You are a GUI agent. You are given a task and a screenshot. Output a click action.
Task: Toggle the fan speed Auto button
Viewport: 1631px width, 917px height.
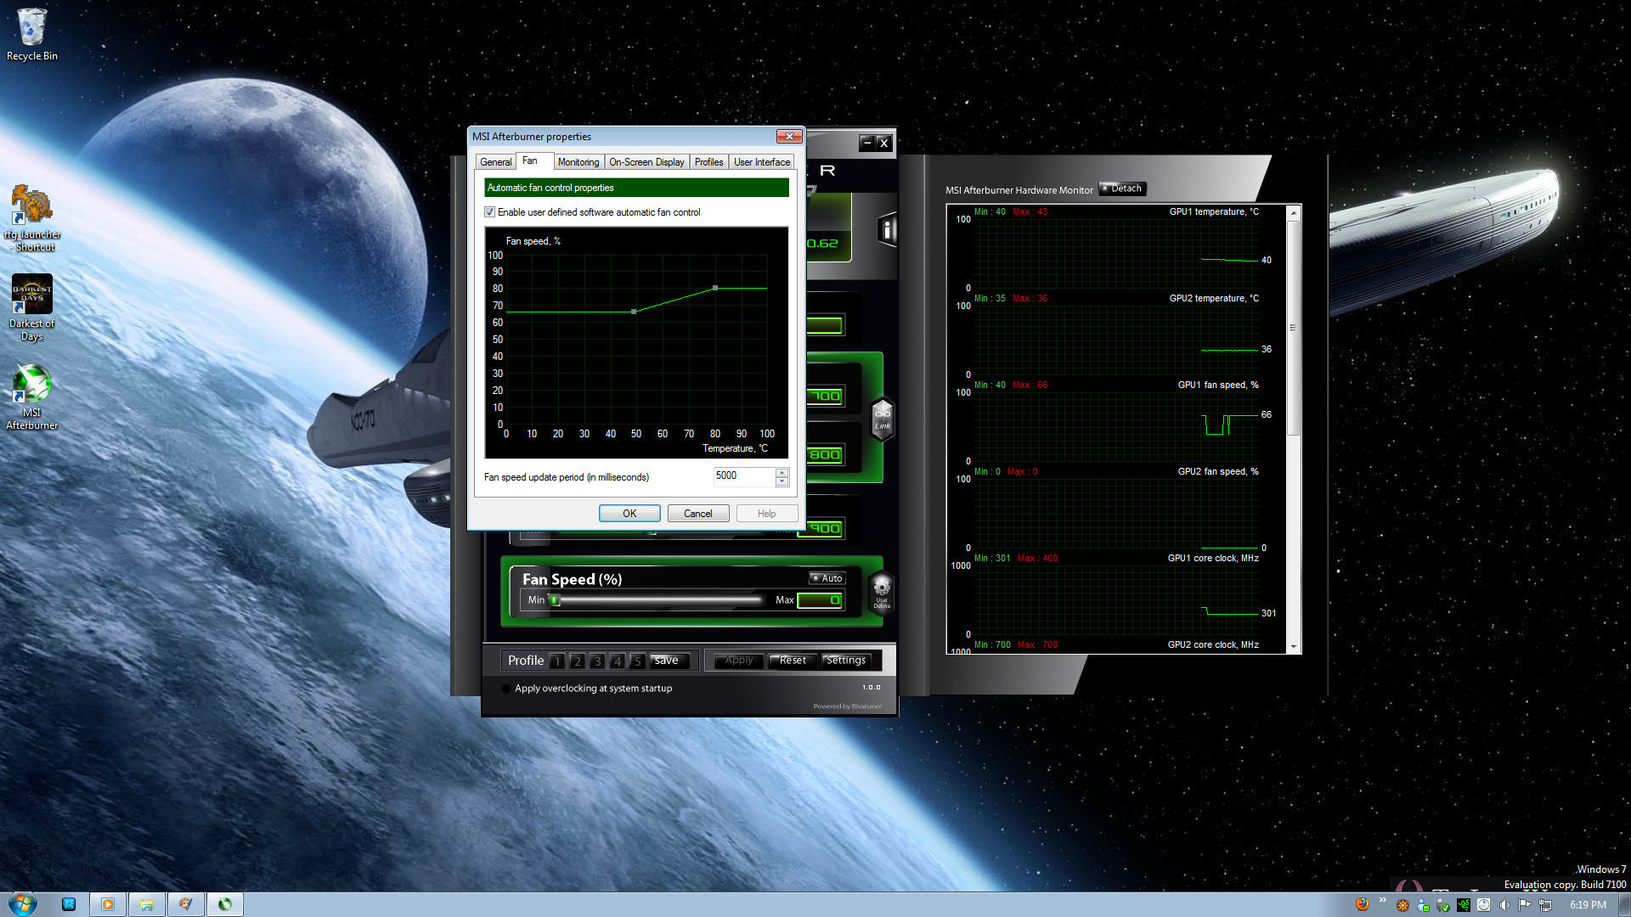pos(827,578)
